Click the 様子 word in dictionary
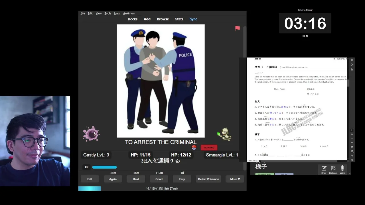The height and width of the screenshot is (205, 365). pos(261,167)
